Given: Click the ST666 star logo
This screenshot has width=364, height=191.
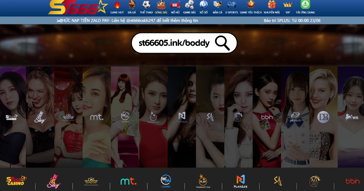Looking at the screenshot, I should pyautogui.click(x=77, y=8).
